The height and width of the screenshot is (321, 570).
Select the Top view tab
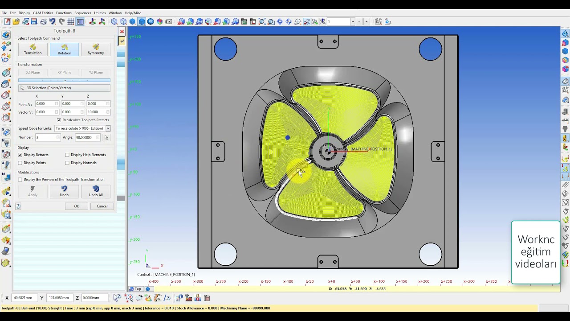(135, 289)
